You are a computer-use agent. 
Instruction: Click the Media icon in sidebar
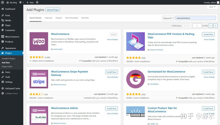[x=3, y=20]
